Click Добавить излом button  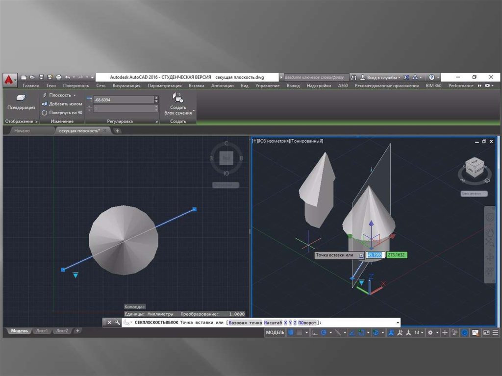tap(65, 104)
